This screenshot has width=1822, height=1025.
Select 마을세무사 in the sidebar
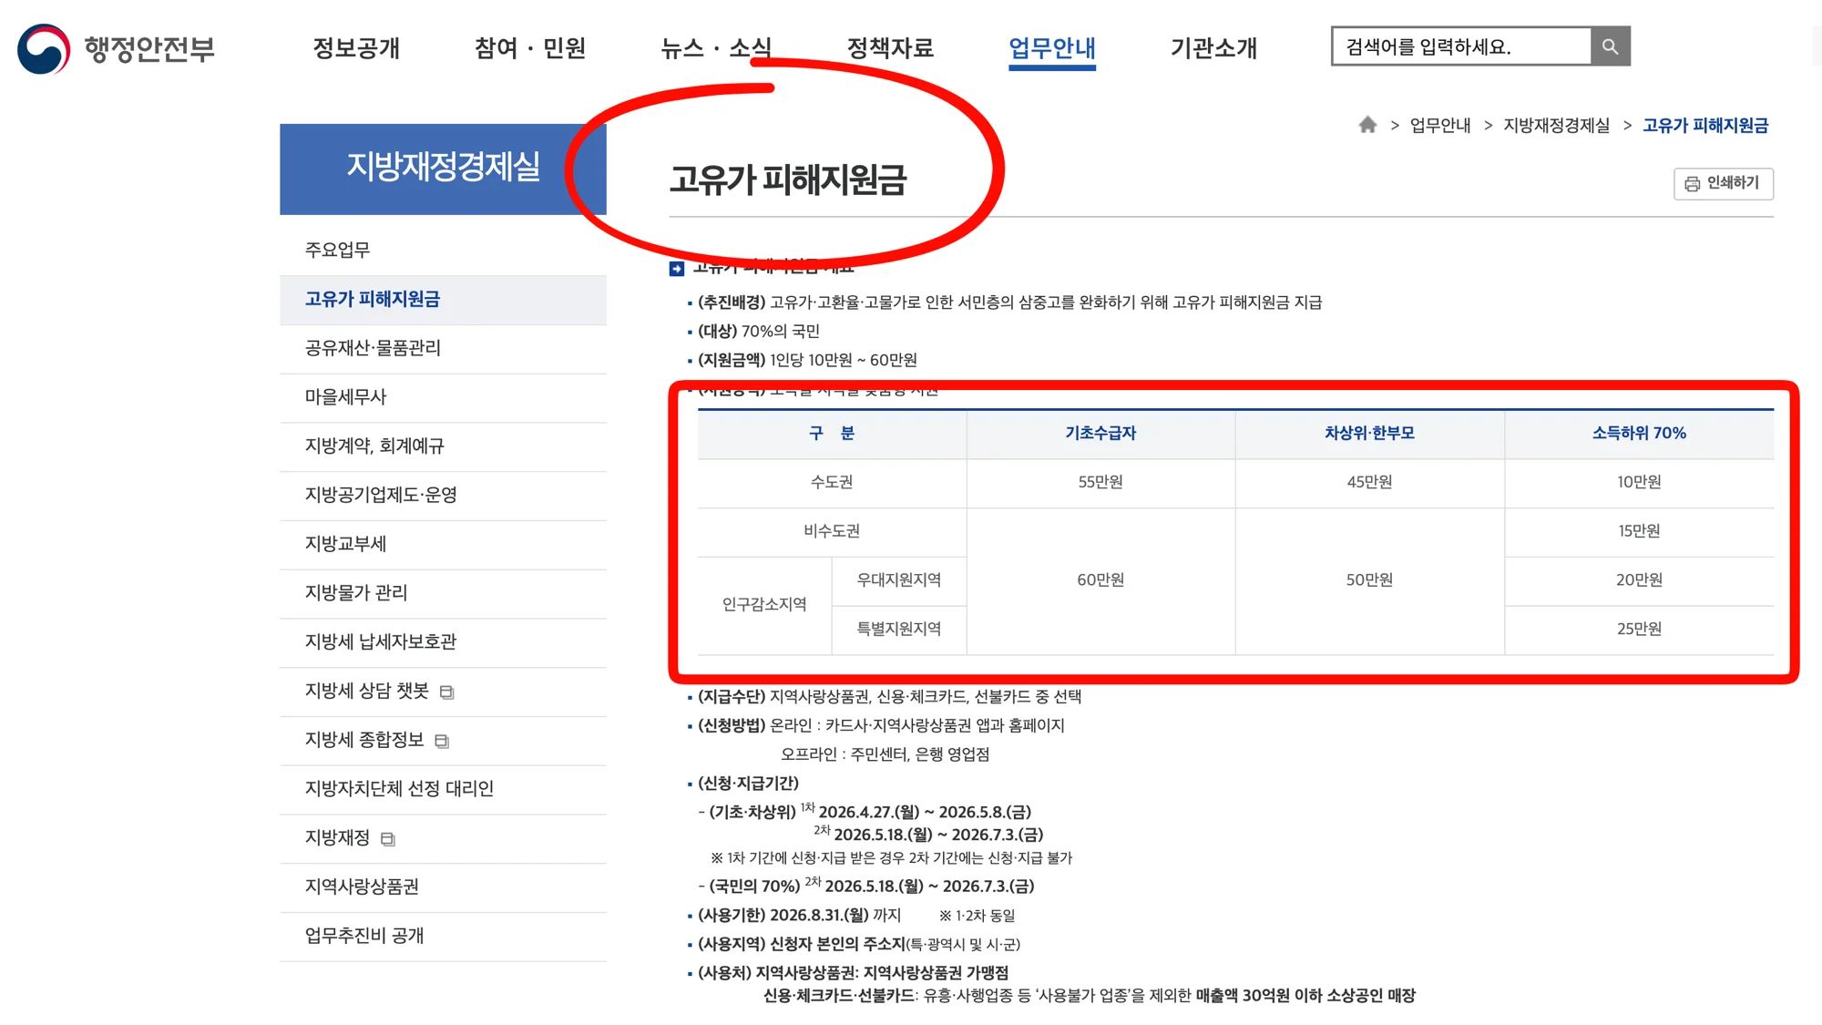(x=443, y=397)
